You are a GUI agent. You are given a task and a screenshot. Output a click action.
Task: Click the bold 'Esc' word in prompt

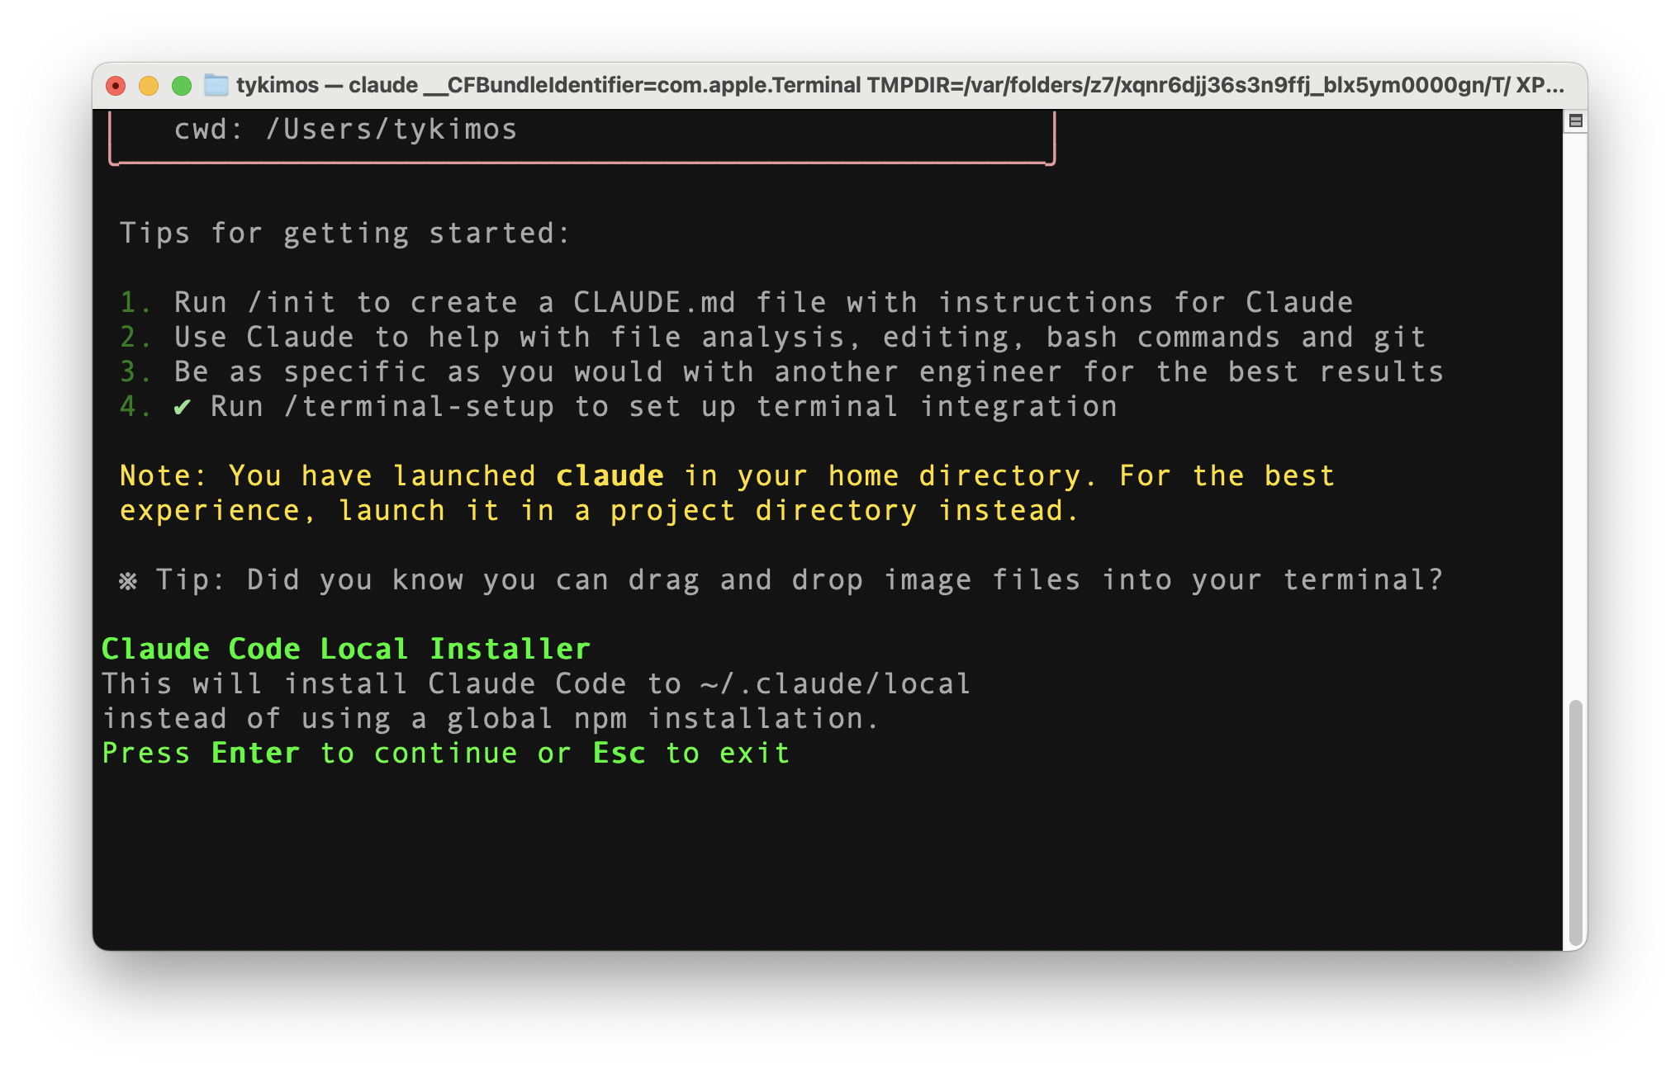coord(619,754)
